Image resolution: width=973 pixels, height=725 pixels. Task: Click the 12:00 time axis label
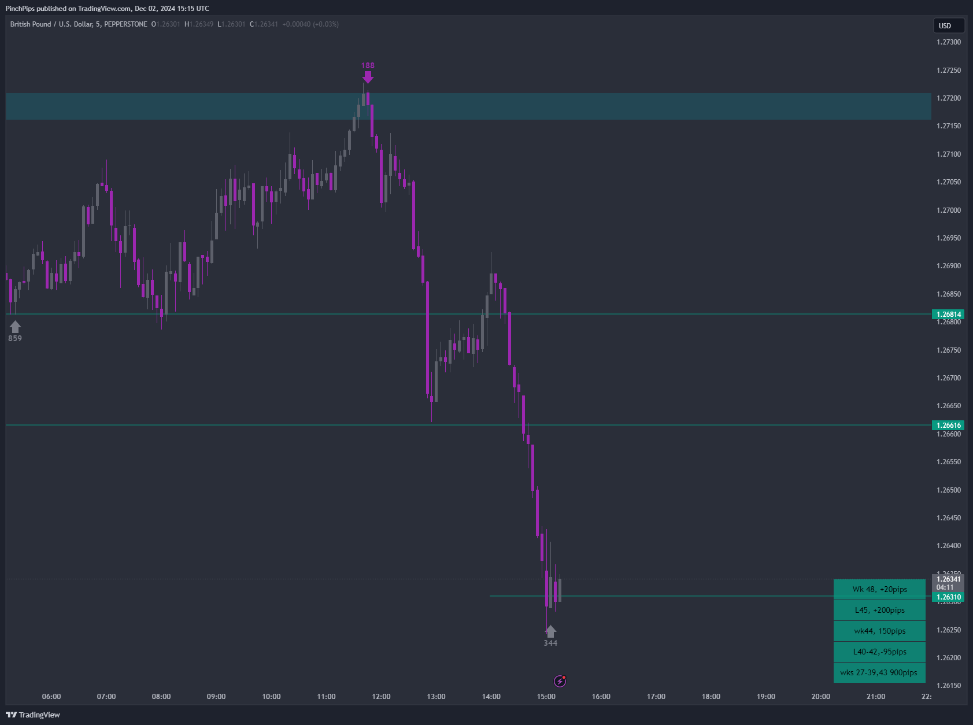pyautogui.click(x=381, y=697)
